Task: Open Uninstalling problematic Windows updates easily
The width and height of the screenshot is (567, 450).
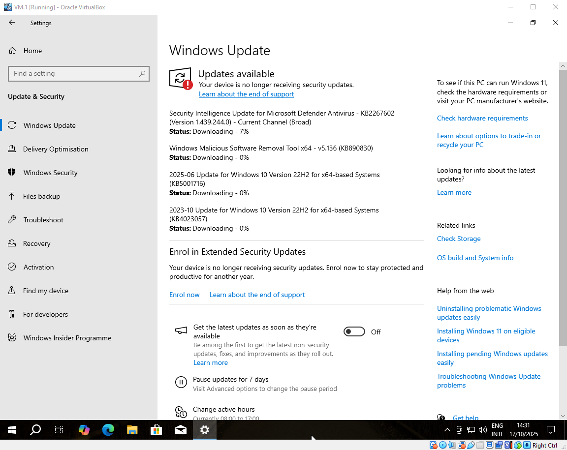Action: [489, 313]
